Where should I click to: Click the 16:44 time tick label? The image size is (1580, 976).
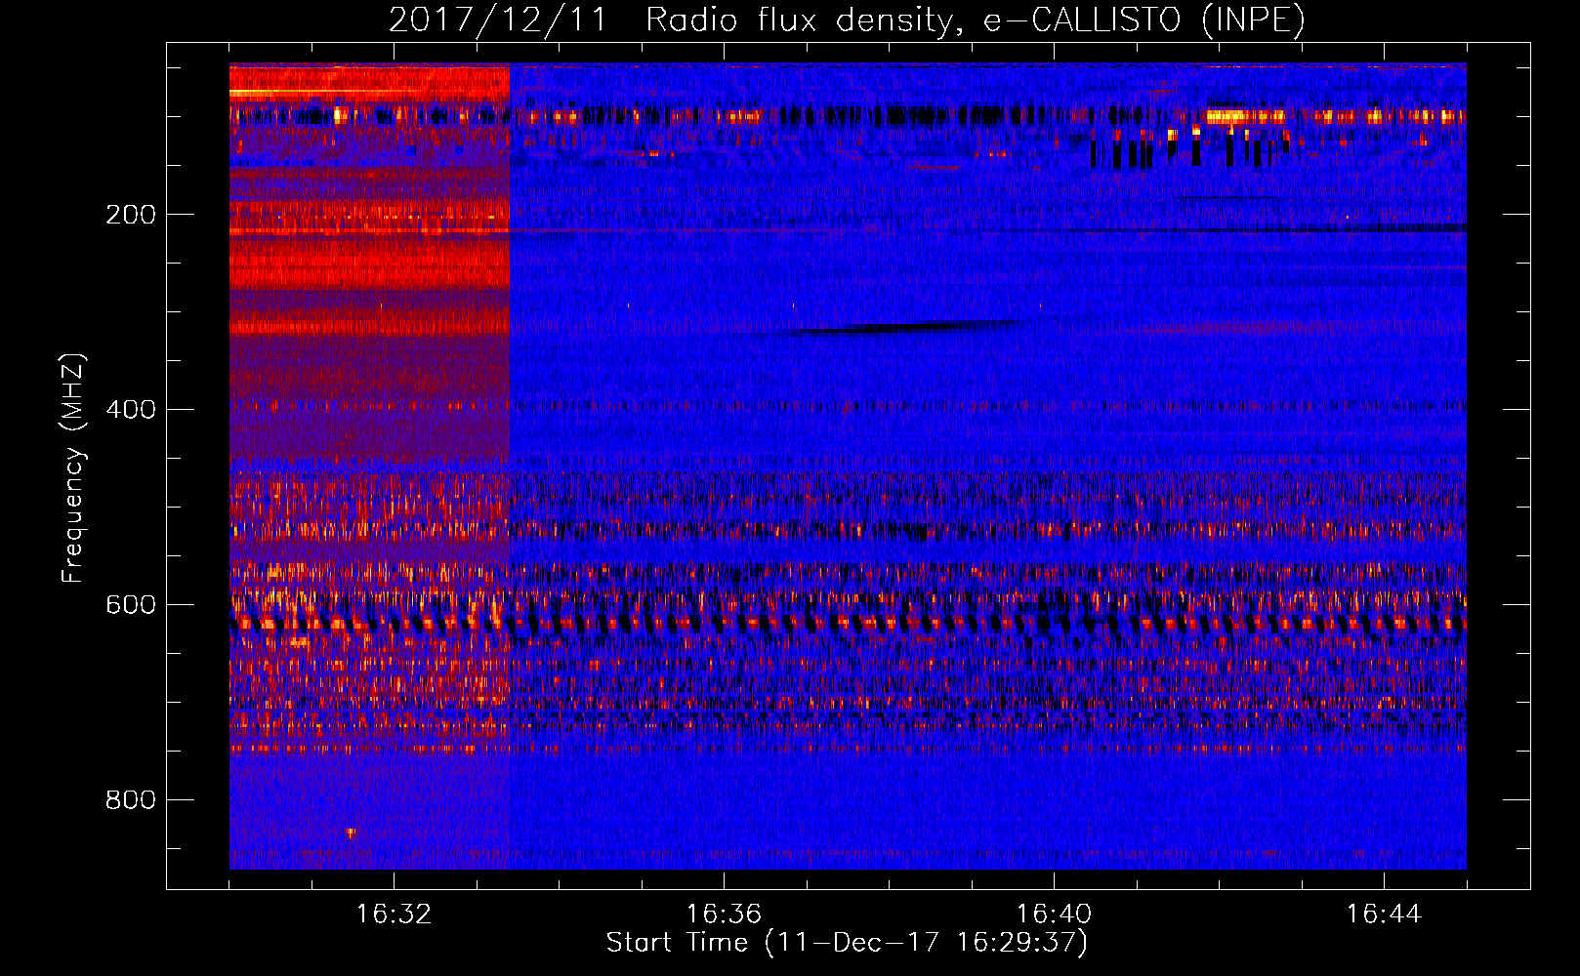tap(1384, 915)
